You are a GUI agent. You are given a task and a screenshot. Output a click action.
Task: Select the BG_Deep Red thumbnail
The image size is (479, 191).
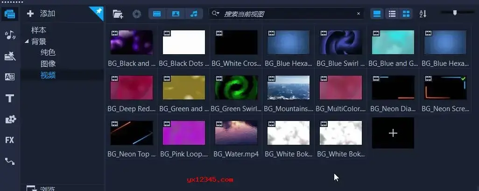[x=132, y=87]
